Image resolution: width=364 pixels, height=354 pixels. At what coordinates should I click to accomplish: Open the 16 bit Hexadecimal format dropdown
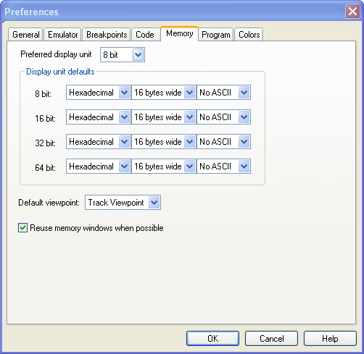click(99, 117)
